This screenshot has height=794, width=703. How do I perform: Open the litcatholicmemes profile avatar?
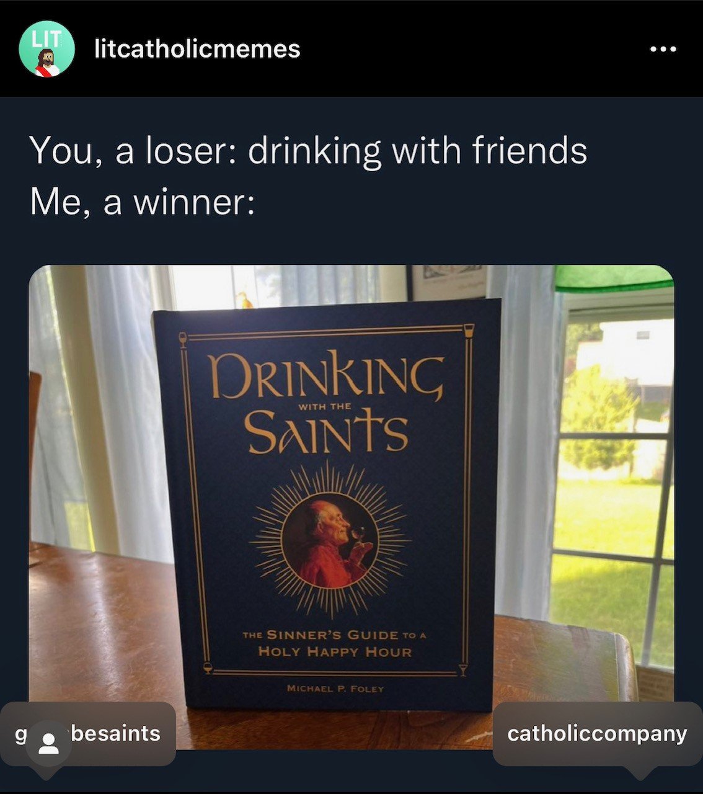tap(46, 49)
